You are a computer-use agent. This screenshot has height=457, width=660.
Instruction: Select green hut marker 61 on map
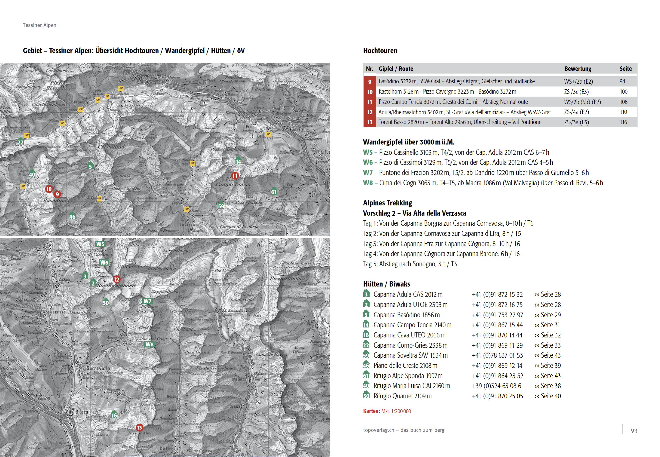[274, 191]
